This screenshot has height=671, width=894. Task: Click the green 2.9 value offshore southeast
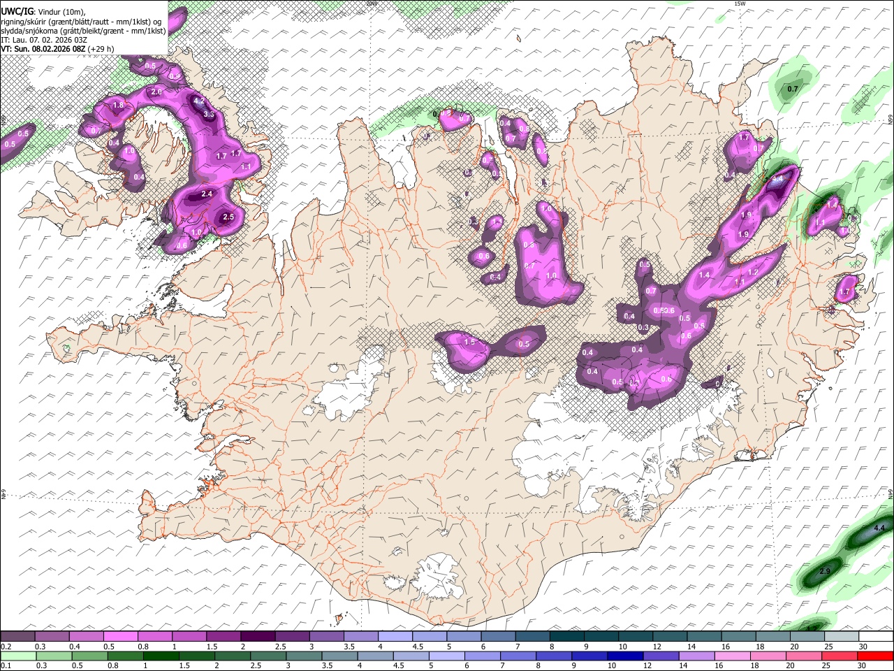(825, 572)
